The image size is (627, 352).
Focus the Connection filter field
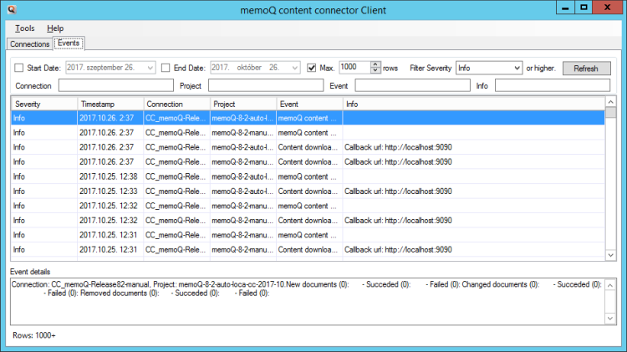(x=116, y=85)
